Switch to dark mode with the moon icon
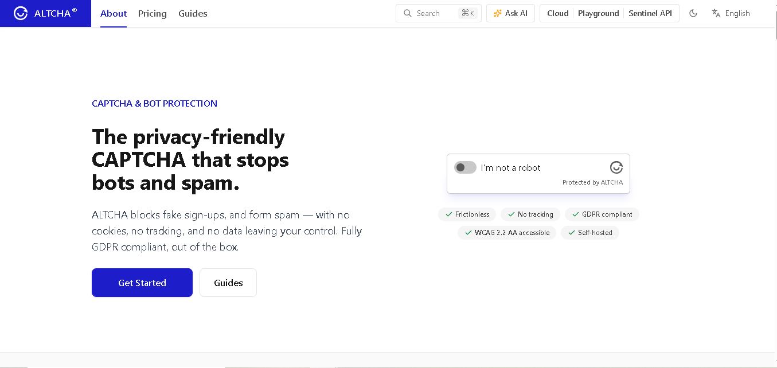 693,13
